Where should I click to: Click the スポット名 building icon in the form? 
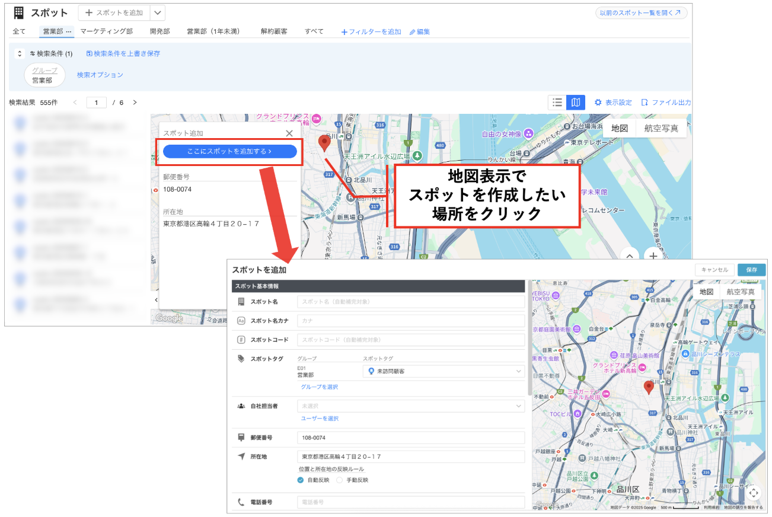coord(241,302)
